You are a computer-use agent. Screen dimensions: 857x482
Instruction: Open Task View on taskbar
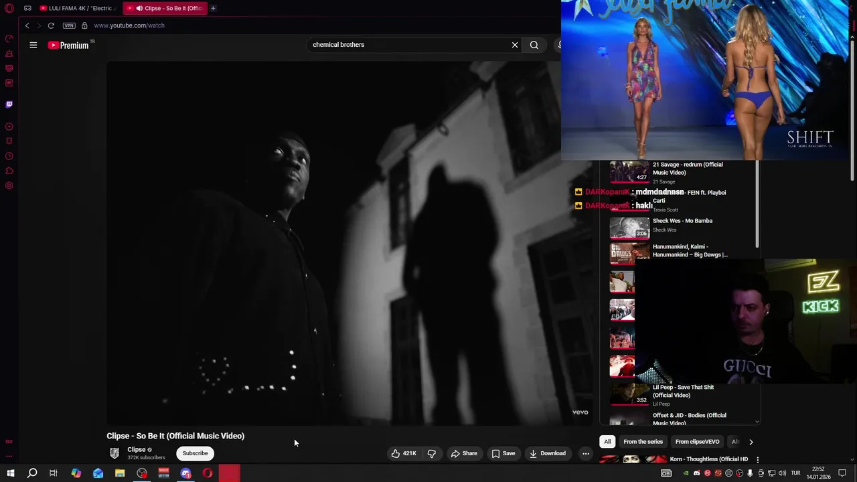tap(54, 473)
